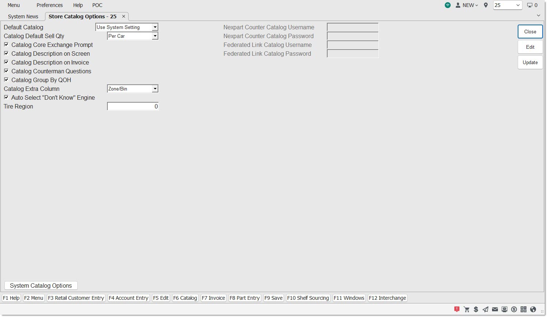Screen dimensions: 547x317
Task: Open the Default Catalog dropdown
Action: [155, 27]
